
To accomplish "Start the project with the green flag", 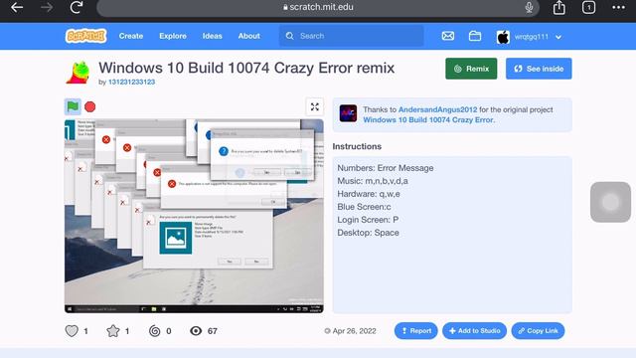I will point(73,106).
